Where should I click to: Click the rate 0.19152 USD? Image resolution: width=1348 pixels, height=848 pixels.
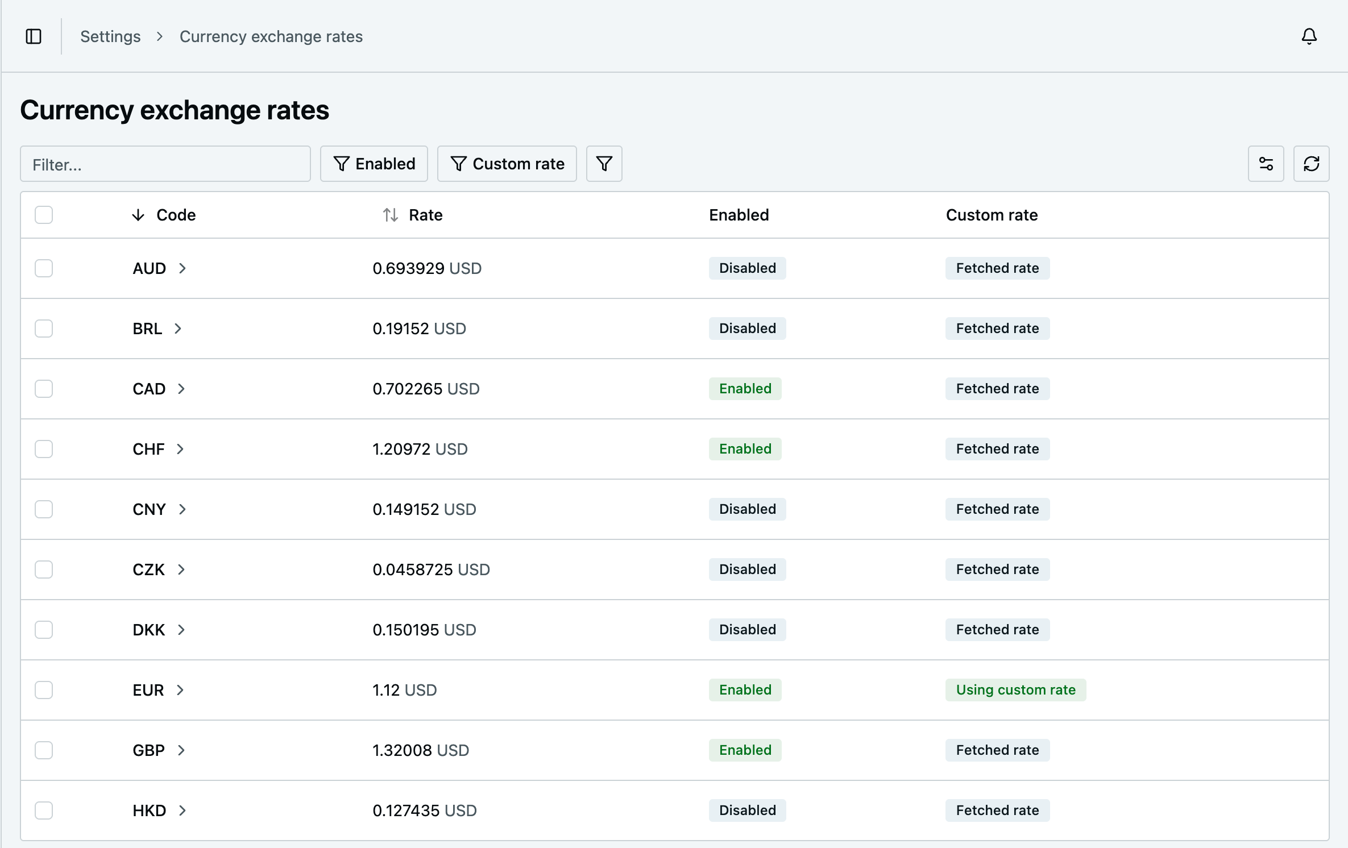[420, 329]
